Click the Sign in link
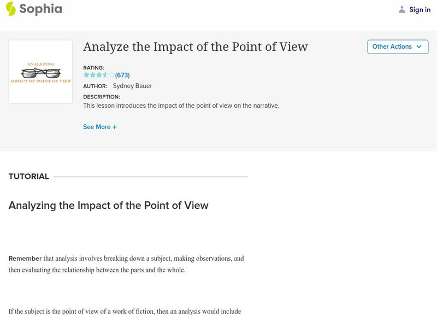This screenshot has width=437, height=315. pyautogui.click(x=420, y=9)
